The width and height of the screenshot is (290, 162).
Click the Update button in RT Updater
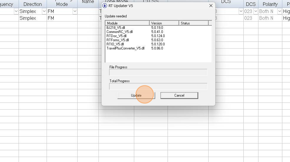pyautogui.click(x=136, y=95)
